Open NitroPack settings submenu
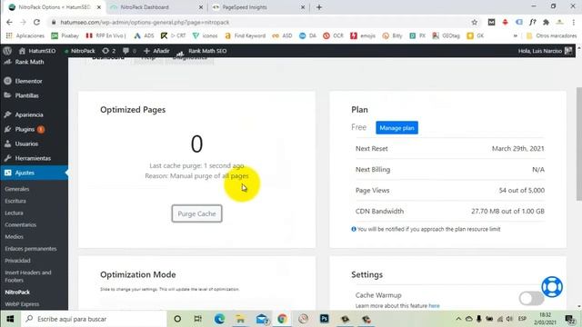Image resolution: width=582 pixels, height=327 pixels. pos(17,292)
